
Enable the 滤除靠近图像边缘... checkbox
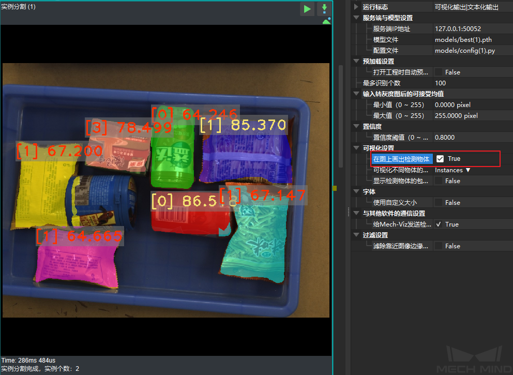439,246
